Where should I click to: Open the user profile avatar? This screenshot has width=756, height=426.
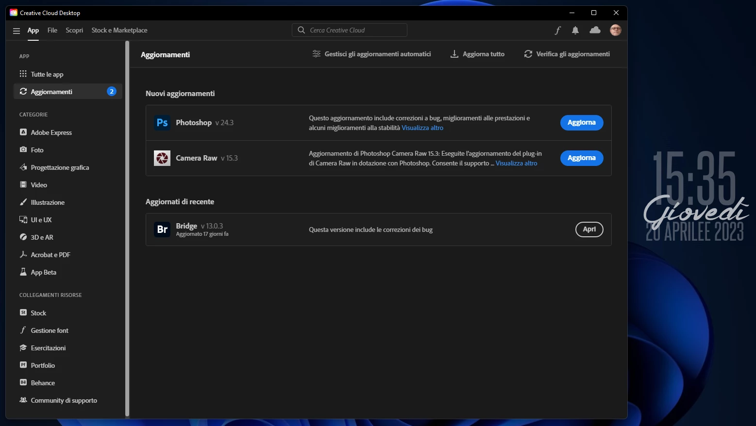tap(616, 30)
